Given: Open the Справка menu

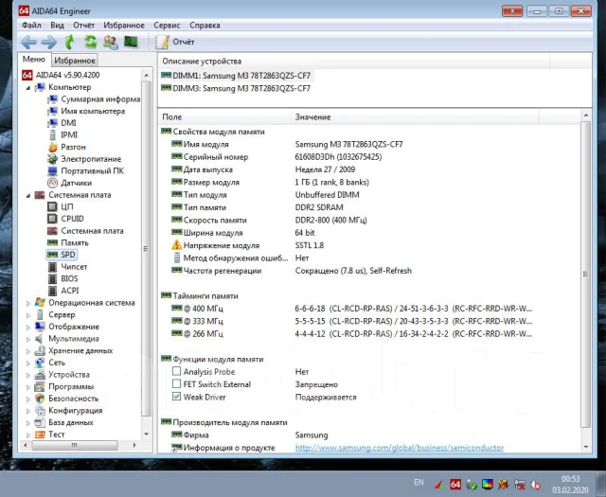Looking at the screenshot, I should (205, 26).
